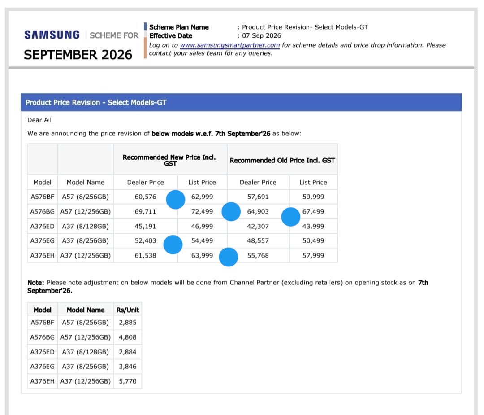The height and width of the screenshot is (415, 484).
Task: Select new dealer price 60,576
Action: click(x=145, y=197)
